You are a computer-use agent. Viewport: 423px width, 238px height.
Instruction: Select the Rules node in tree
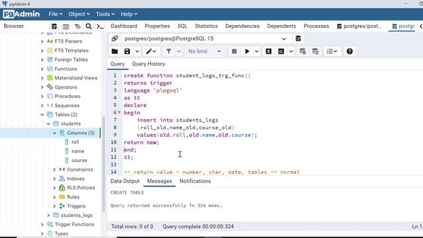point(73,197)
